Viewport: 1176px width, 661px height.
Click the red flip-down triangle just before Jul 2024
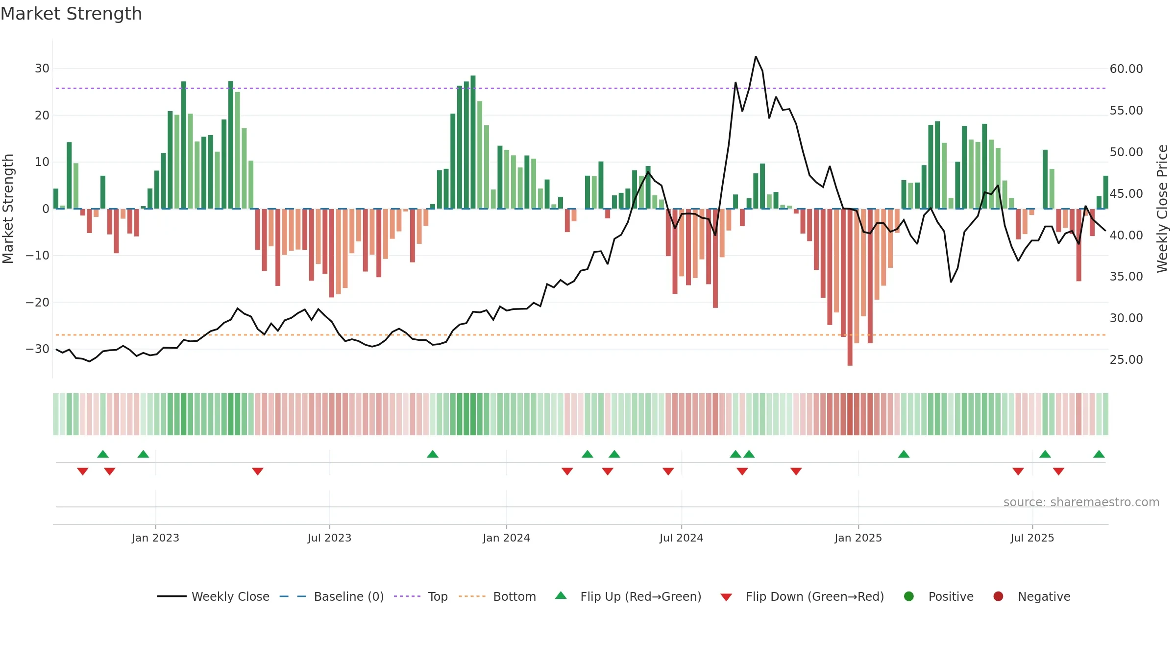pyautogui.click(x=668, y=471)
